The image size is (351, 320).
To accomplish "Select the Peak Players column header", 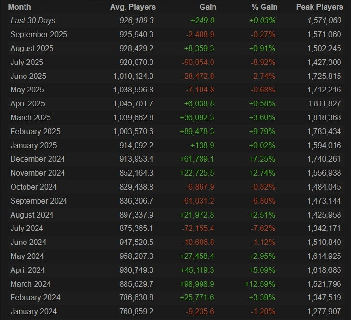I will [319, 7].
